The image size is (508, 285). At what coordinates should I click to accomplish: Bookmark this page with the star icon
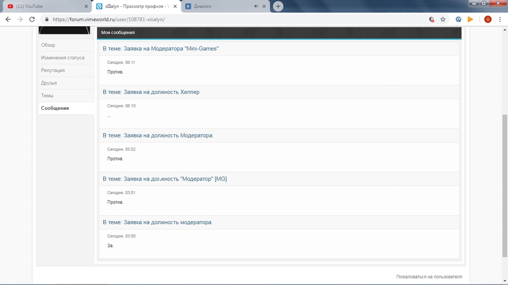click(x=443, y=19)
